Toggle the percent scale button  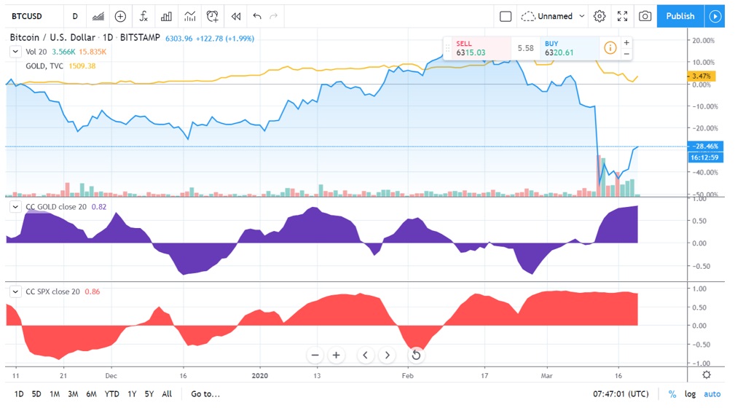[x=672, y=394]
